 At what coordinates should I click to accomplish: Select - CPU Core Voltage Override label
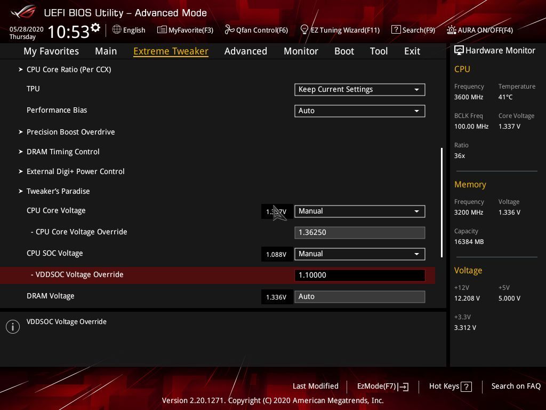[x=79, y=232]
